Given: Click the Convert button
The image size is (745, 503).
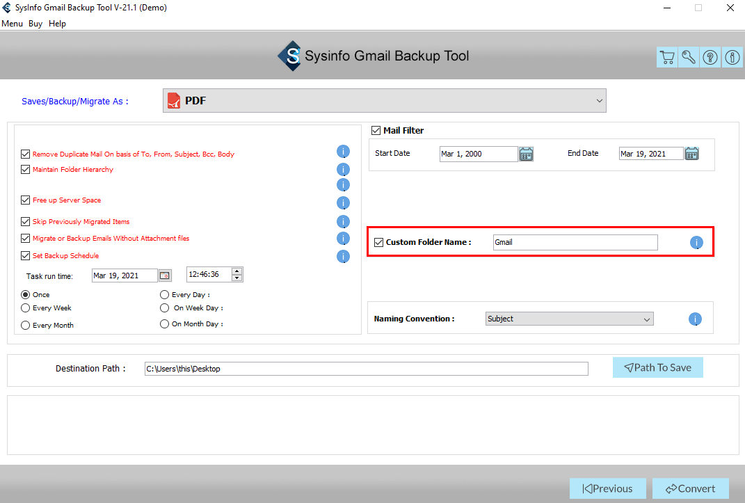Looking at the screenshot, I should (690, 488).
